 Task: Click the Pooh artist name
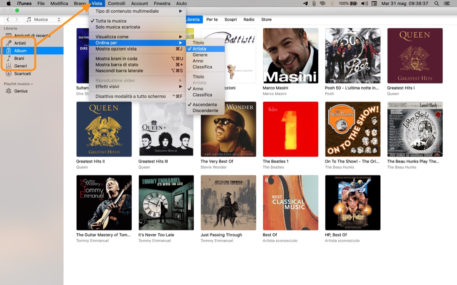coord(330,94)
